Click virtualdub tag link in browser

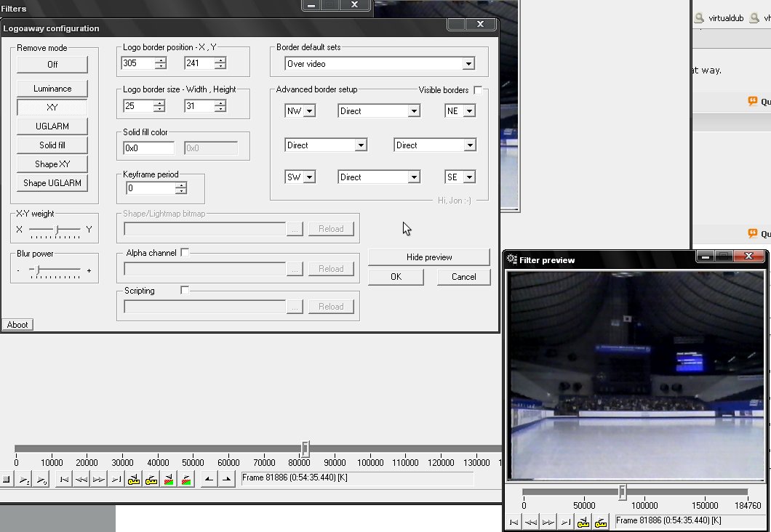(x=726, y=18)
